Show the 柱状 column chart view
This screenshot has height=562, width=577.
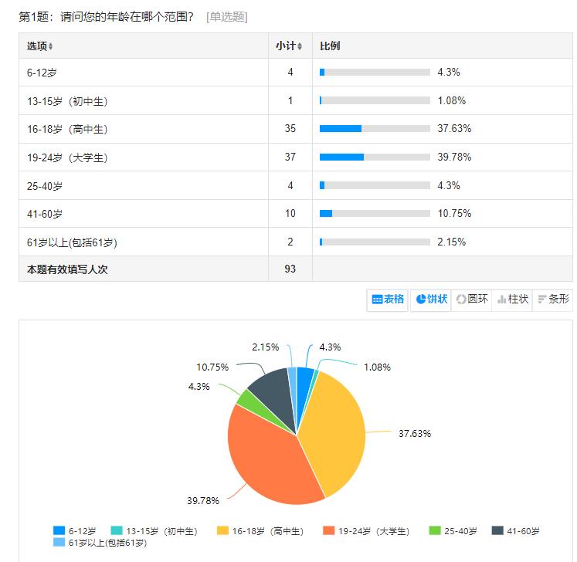(513, 300)
